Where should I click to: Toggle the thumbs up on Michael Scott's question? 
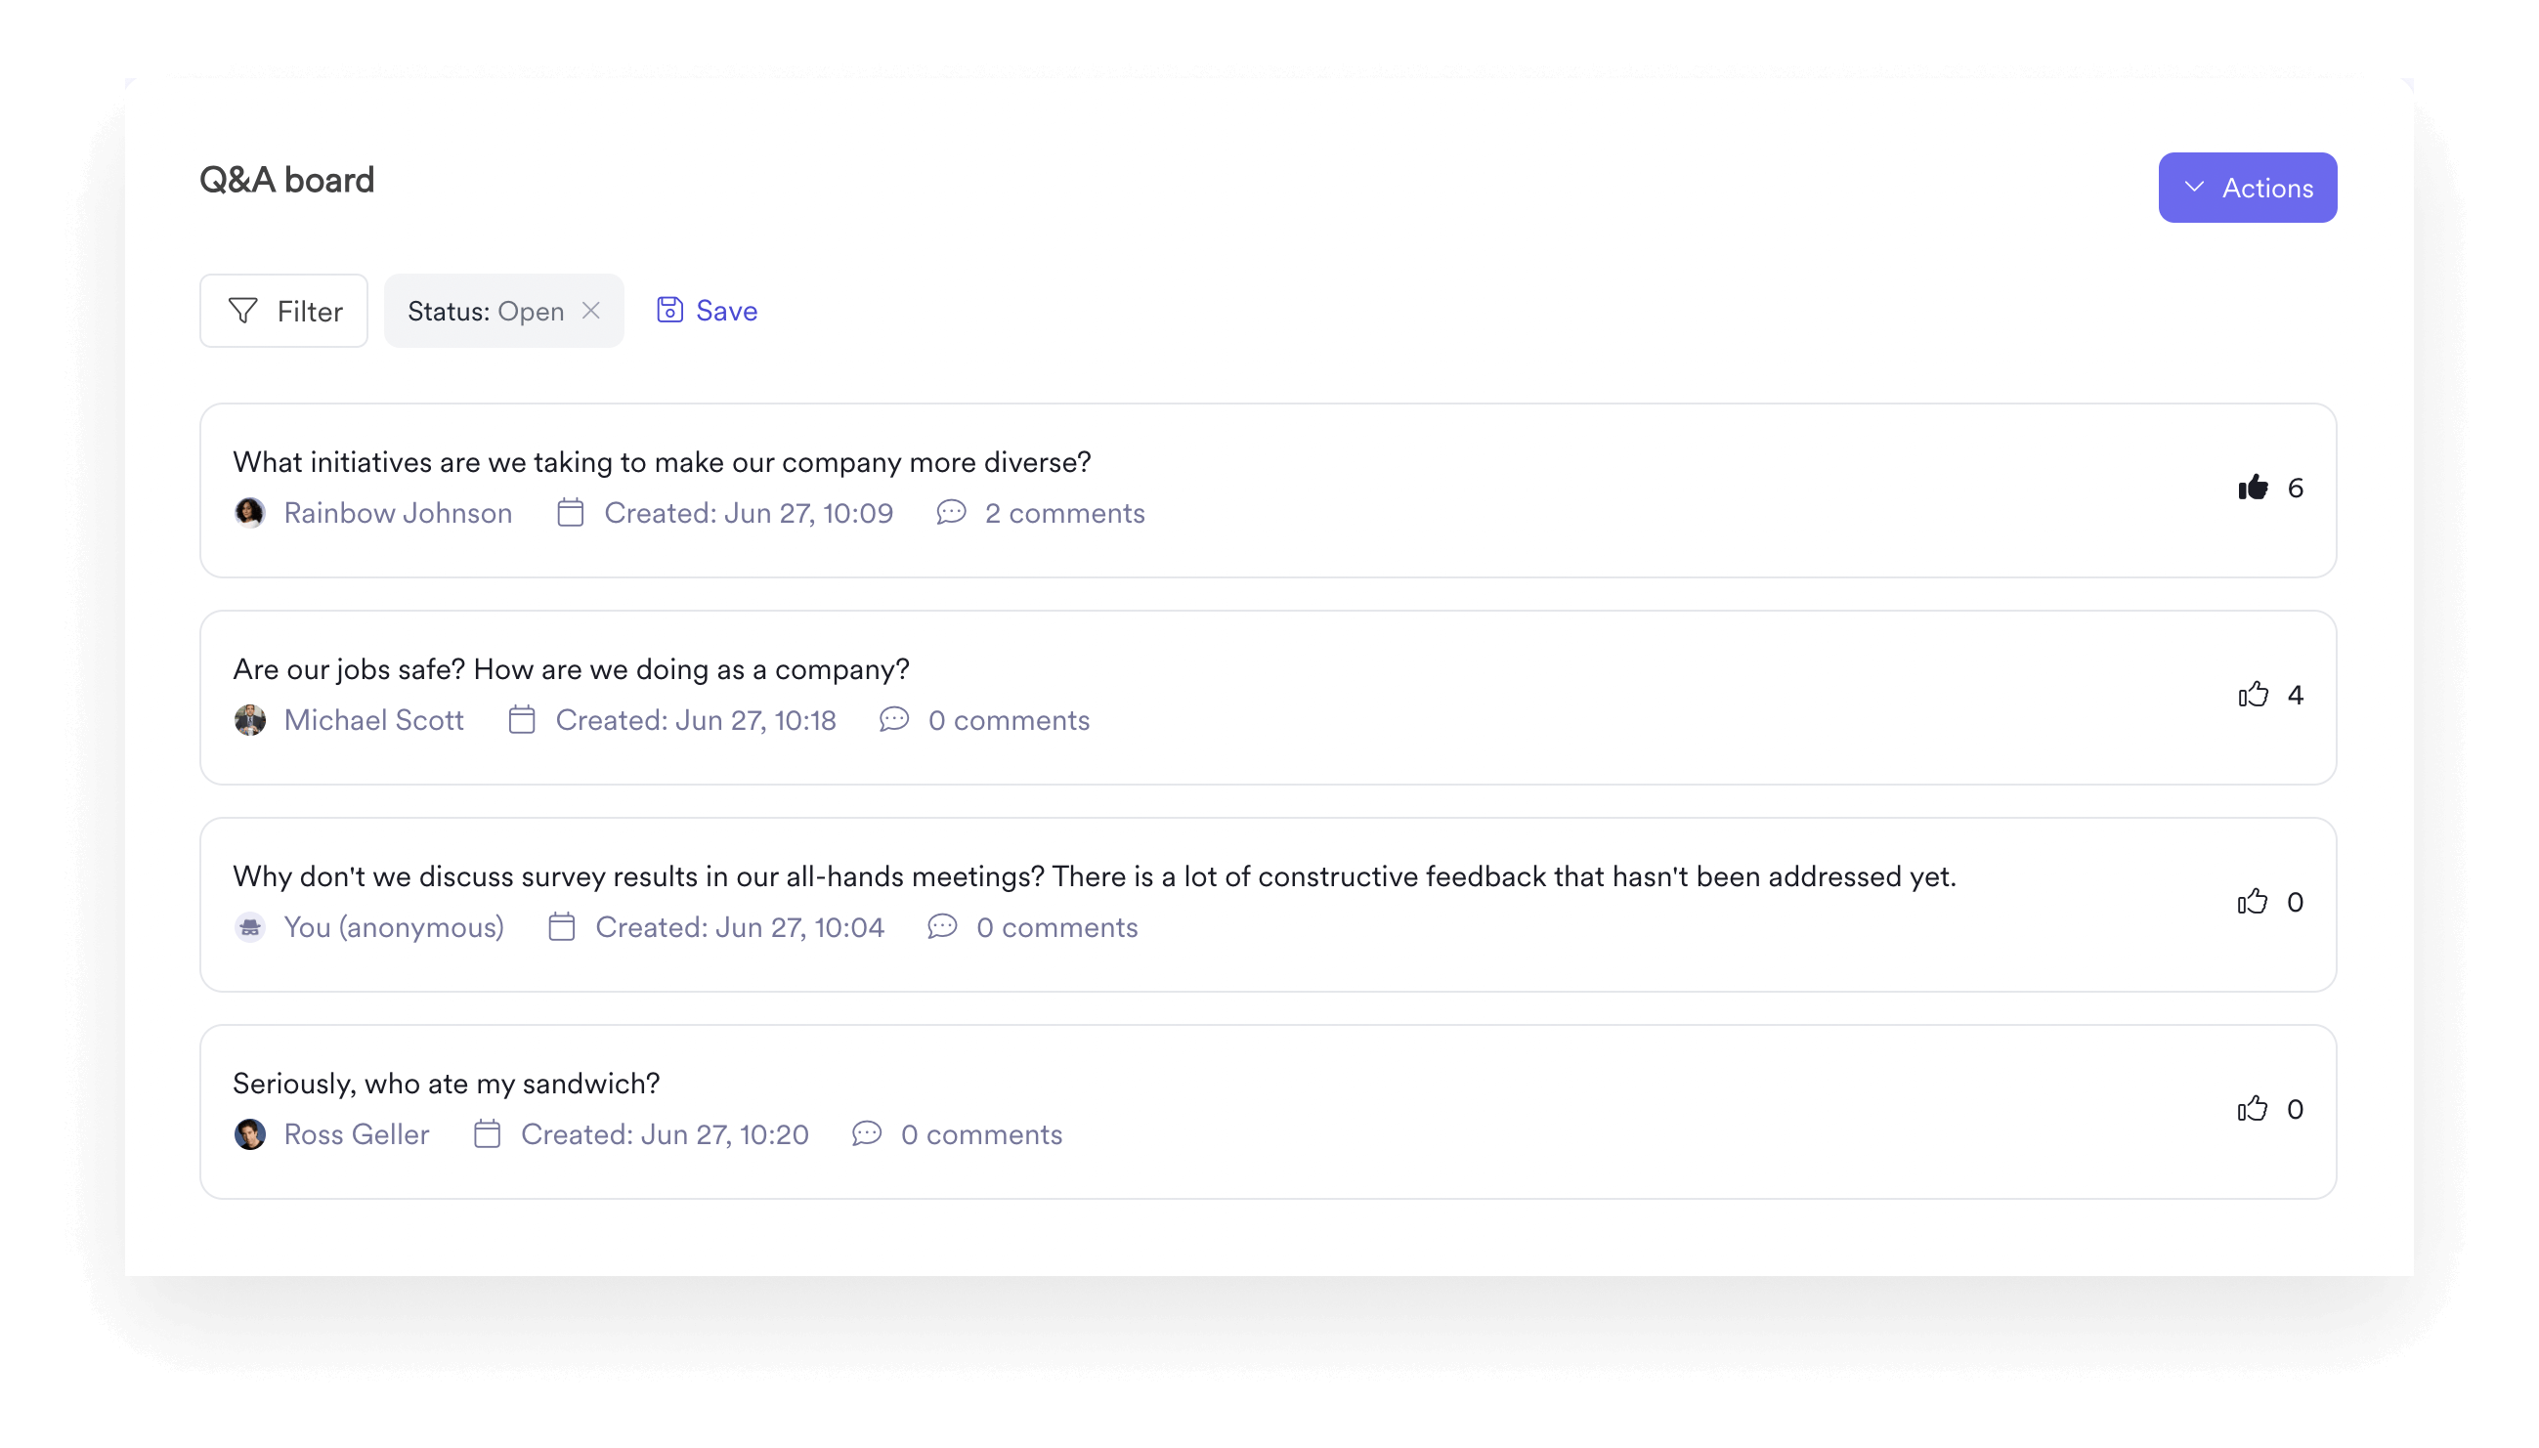[2252, 694]
